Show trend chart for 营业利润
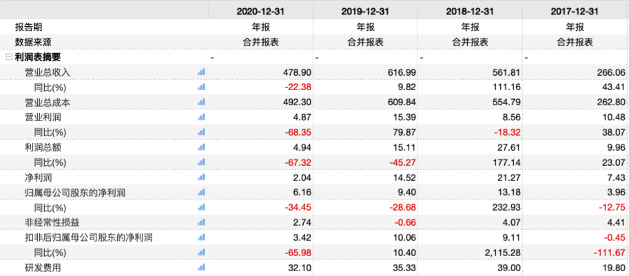 [202, 117]
